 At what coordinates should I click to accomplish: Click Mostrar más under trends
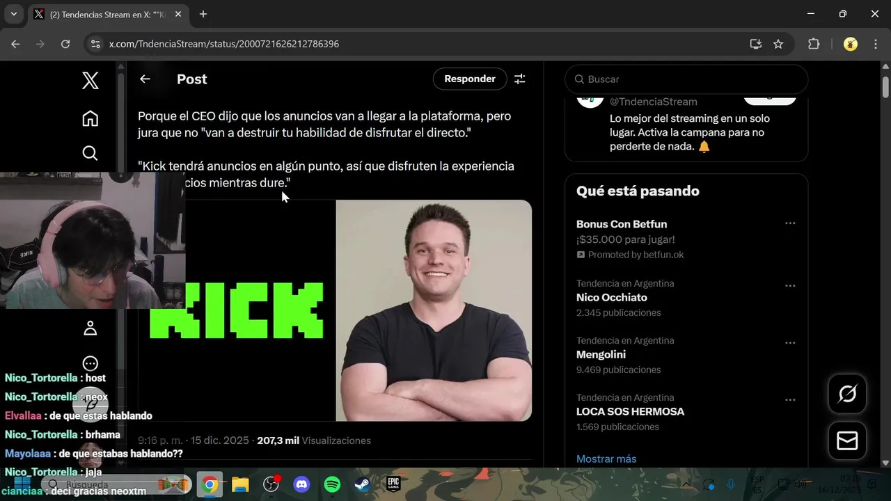pyautogui.click(x=606, y=459)
